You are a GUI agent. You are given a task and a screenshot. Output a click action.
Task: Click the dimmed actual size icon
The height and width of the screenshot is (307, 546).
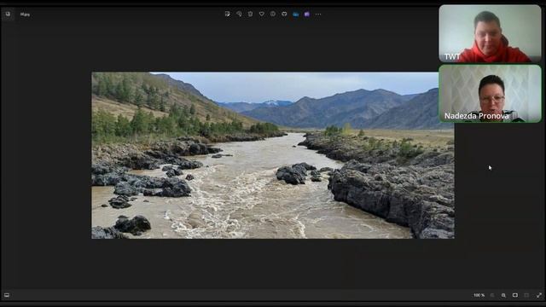(x=526, y=295)
